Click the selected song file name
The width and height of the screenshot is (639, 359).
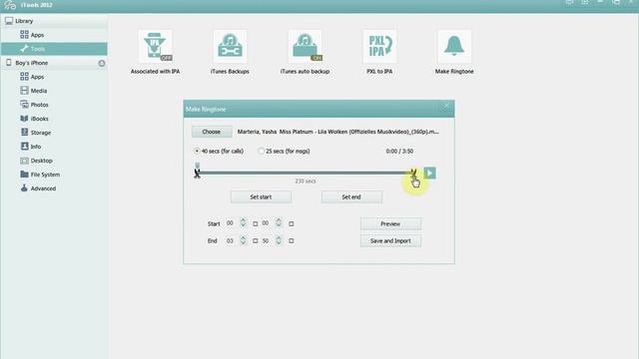click(337, 132)
